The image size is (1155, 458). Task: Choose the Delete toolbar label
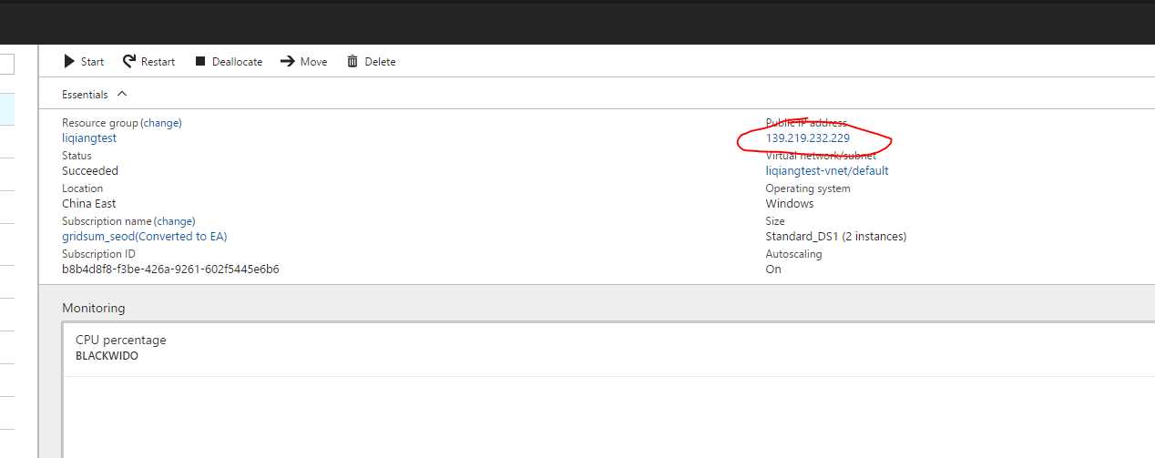coord(380,62)
